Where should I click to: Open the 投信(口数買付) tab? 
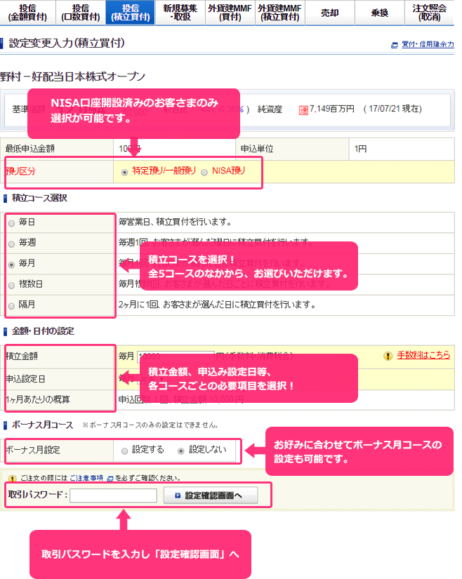tap(81, 13)
